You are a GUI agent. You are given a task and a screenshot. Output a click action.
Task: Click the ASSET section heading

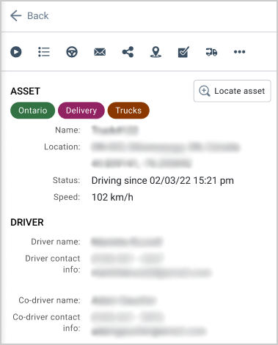(25, 91)
